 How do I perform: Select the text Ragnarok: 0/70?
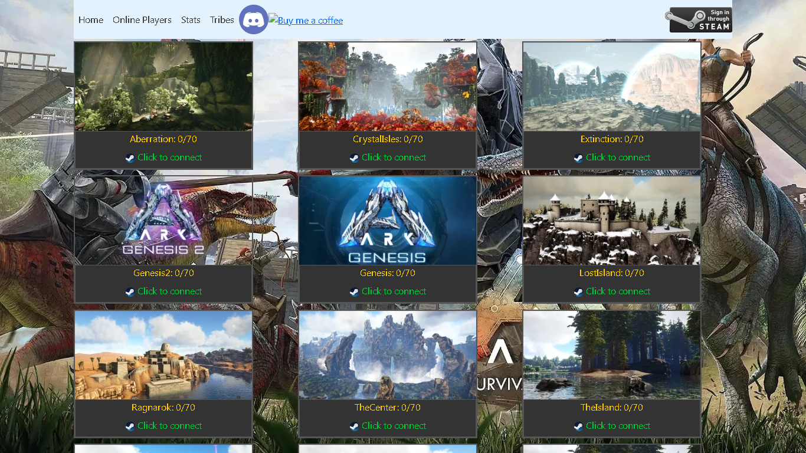click(x=163, y=408)
